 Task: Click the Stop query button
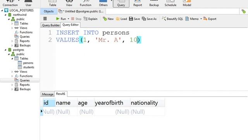pos(76,19)
